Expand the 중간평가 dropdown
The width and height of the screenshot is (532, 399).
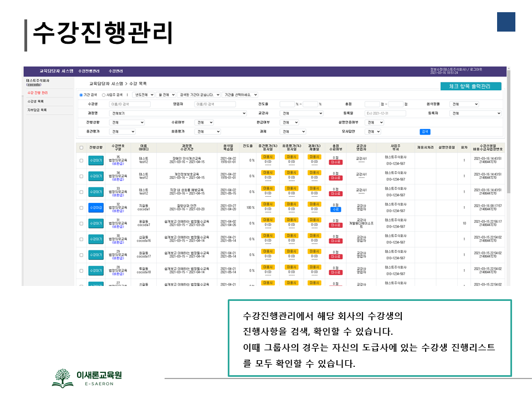[x=122, y=132]
